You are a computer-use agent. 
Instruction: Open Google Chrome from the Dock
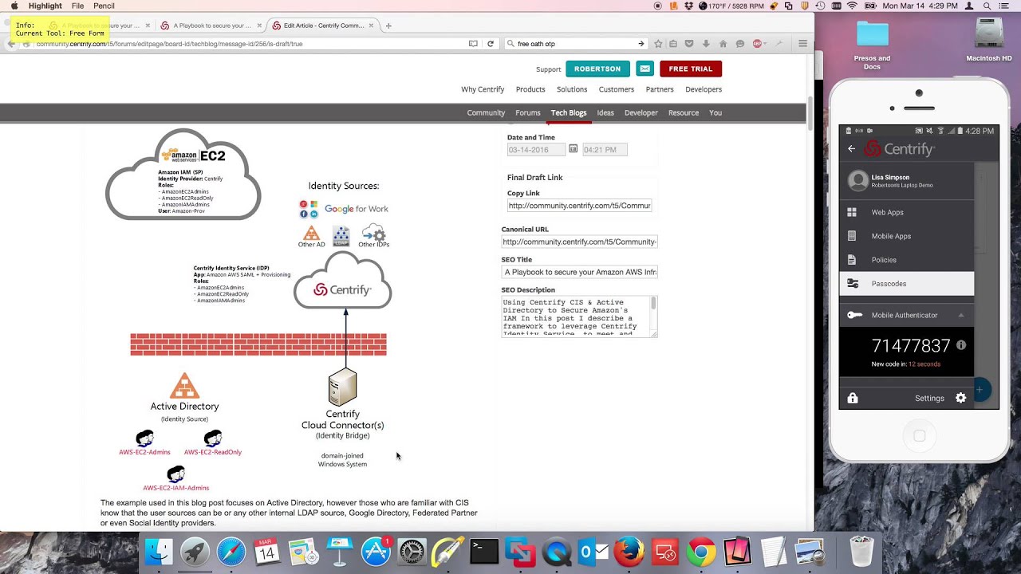click(701, 552)
